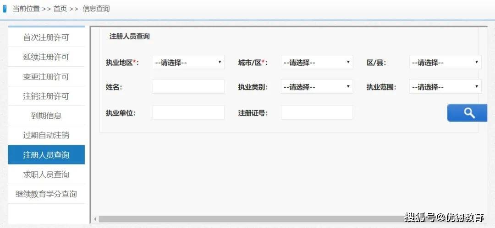Click the 执业地区 field label

[122, 62]
